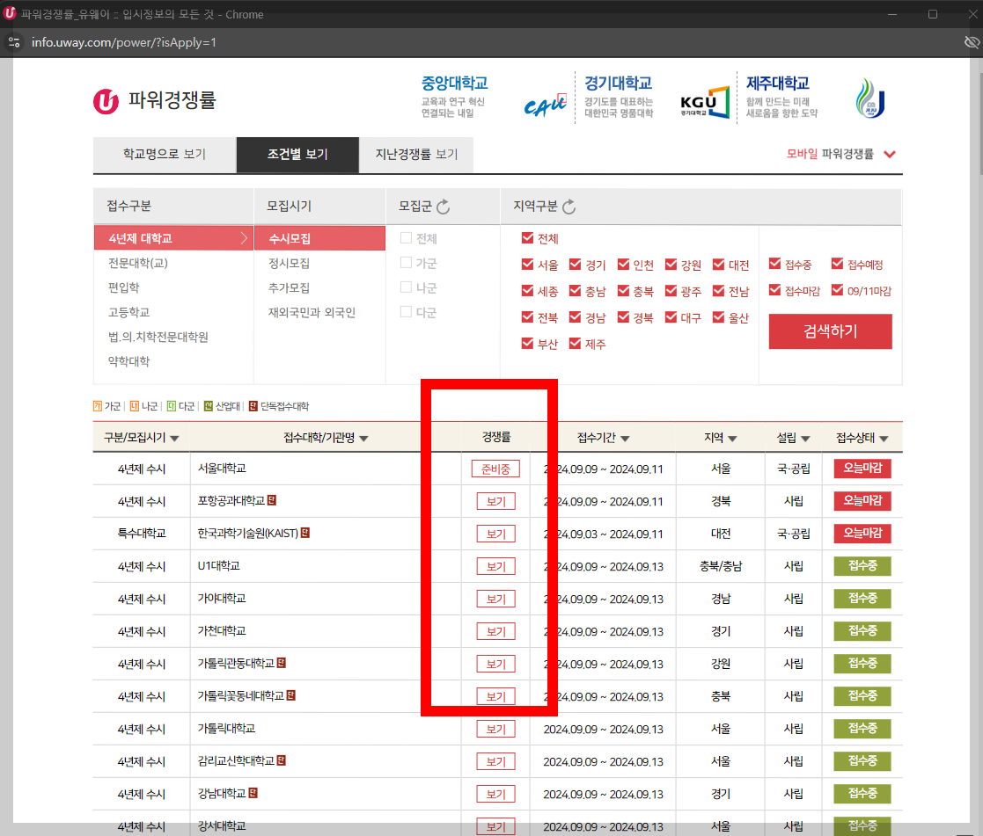The width and height of the screenshot is (983, 836).
Task: Click the 단 badge next to 한국과학기술원(KAIST)
Action: tap(304, 534)
